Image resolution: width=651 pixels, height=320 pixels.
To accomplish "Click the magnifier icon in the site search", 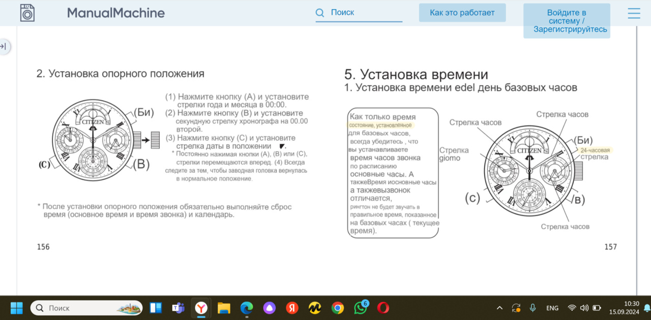I will (x=320, y=13).
